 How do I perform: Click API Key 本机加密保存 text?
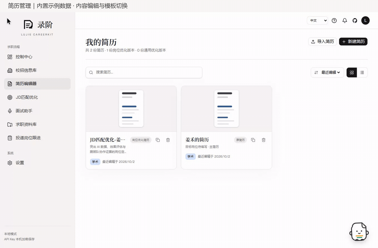pyautogui.click(x=19, y=239)
